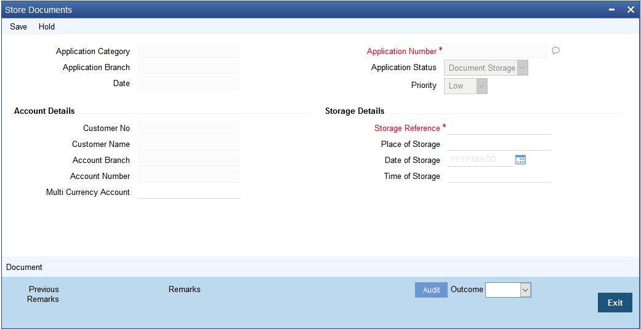Click the Place of Storage field
Screen dimensions: 641x329
pos(499,144)
